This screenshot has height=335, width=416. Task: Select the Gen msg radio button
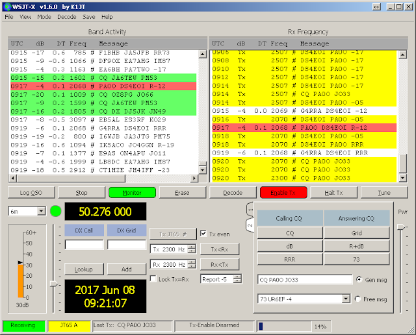point(359,279)
